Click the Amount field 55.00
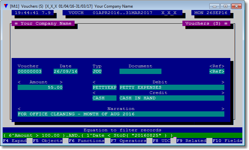The width and height of the screenshot is (249, 150). pyautogui.click(x=40, y=87)
